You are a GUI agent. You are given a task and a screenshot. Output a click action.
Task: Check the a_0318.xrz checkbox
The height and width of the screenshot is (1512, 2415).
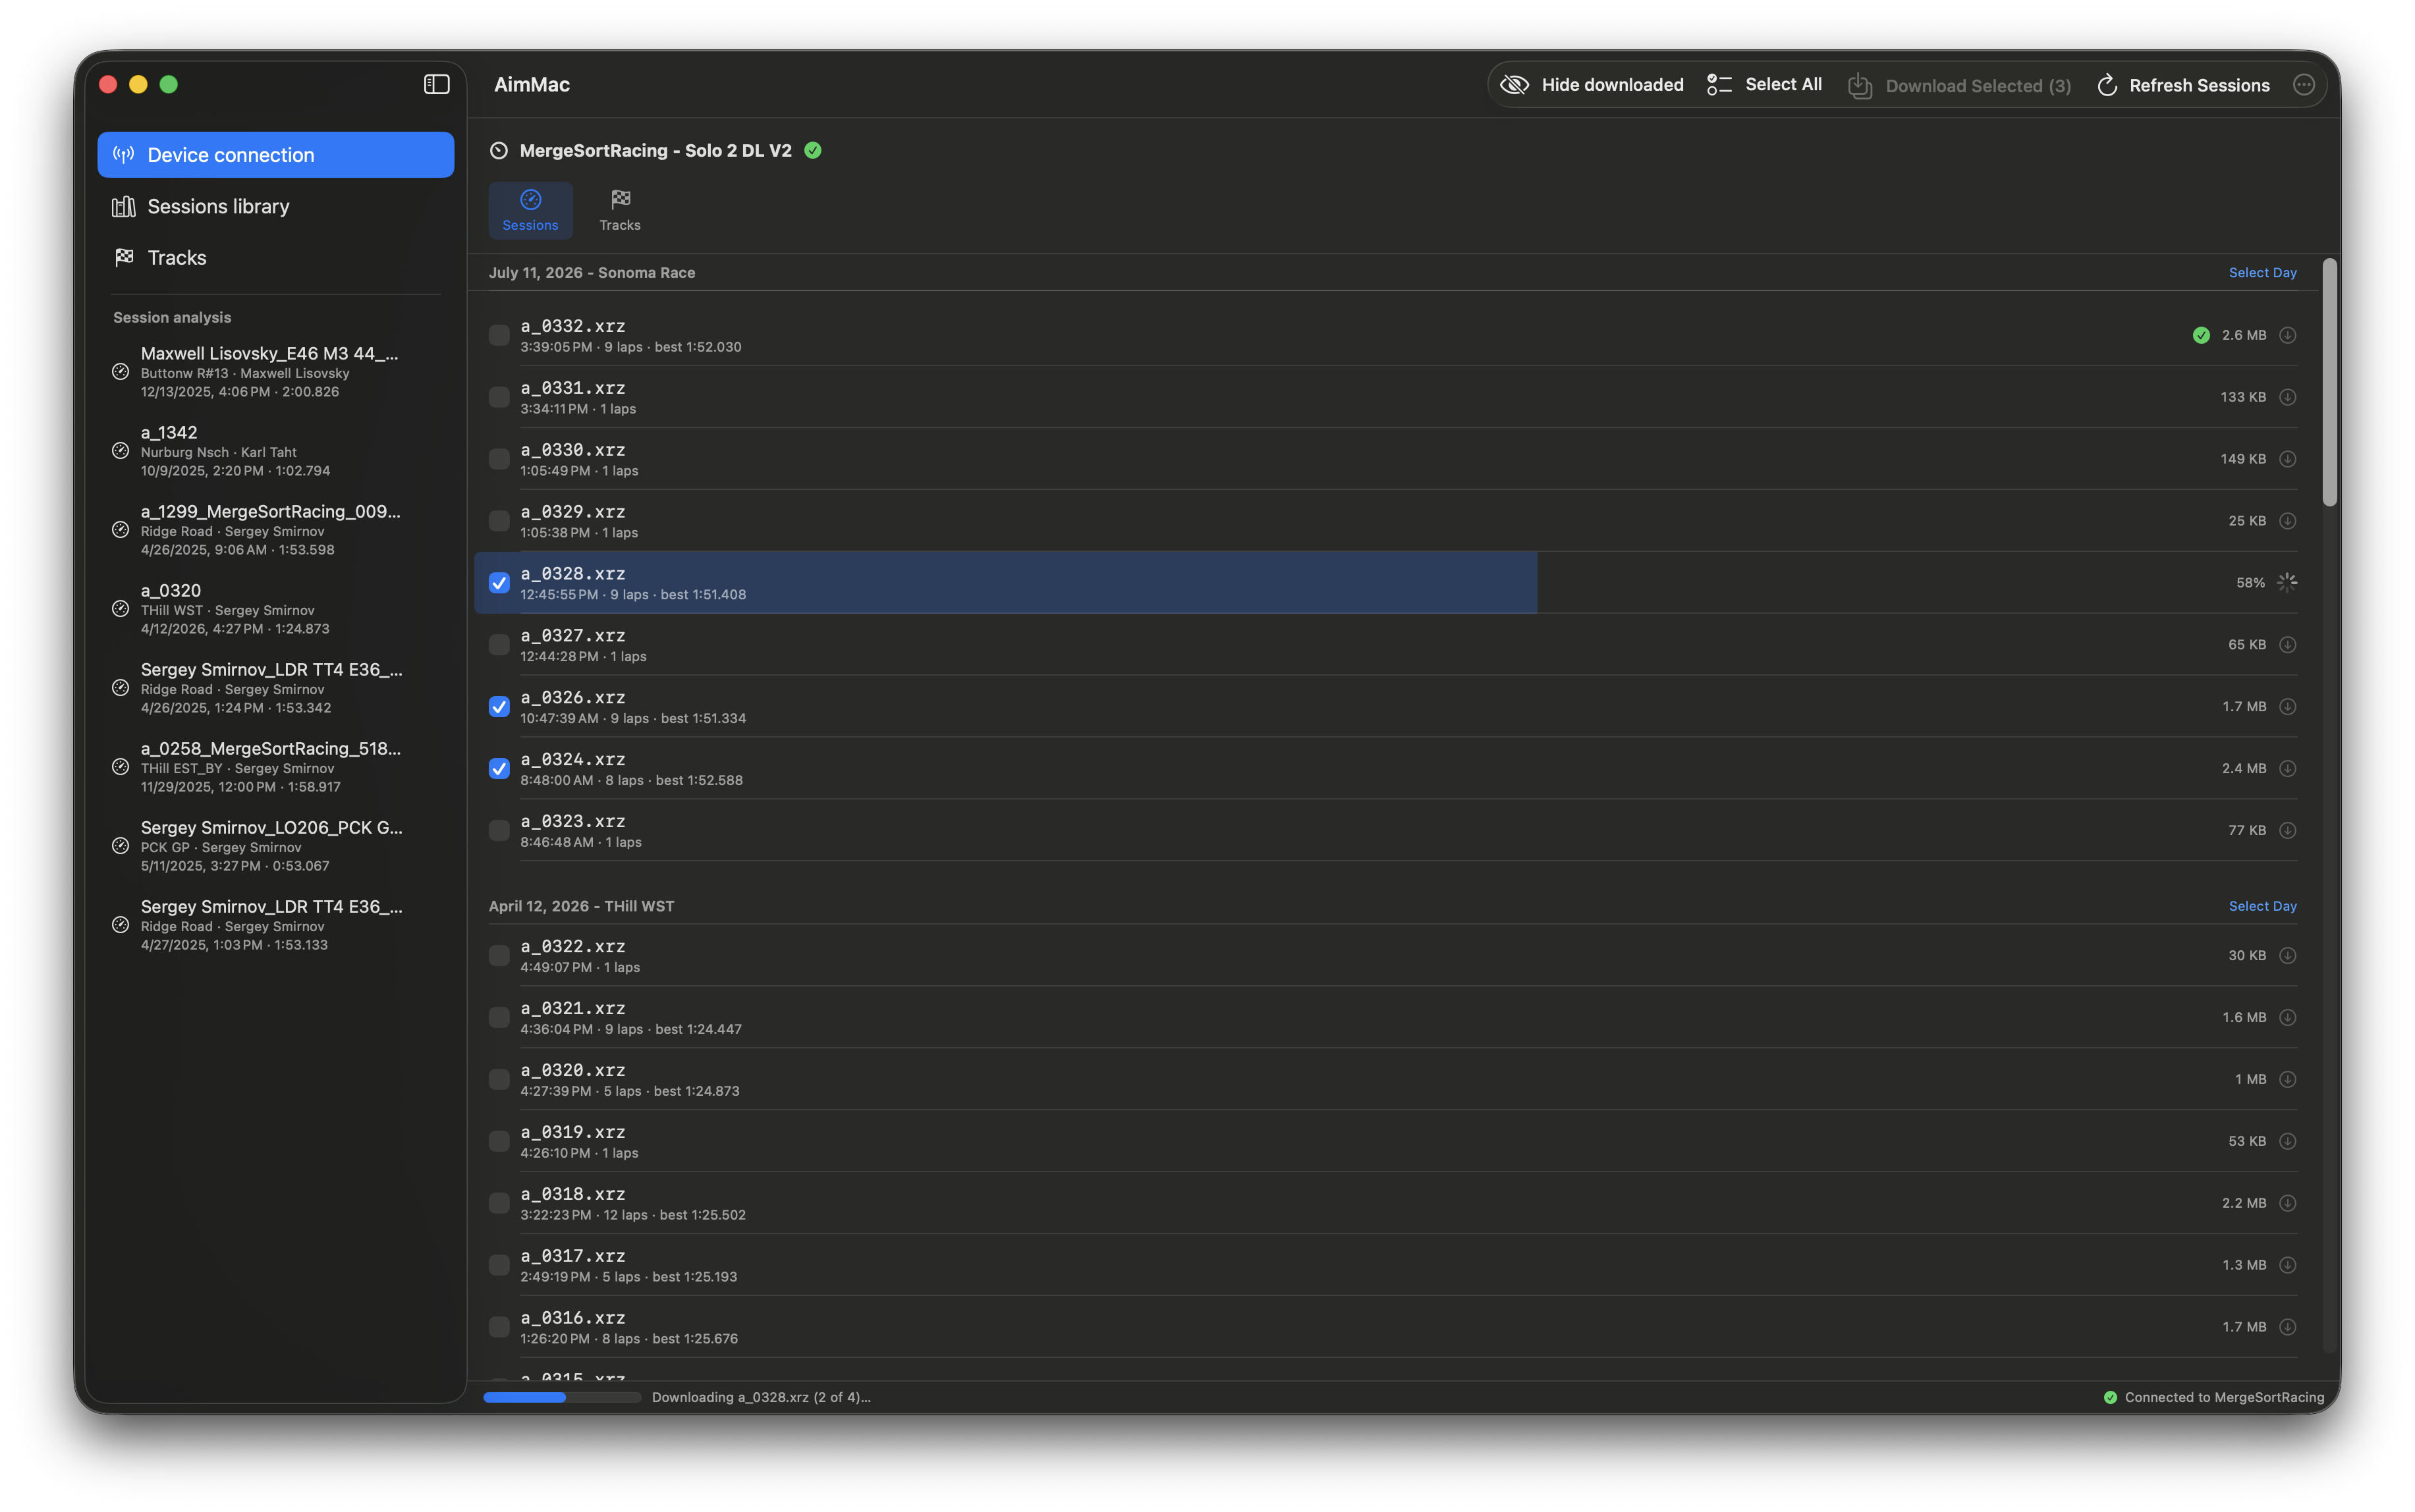498,1204
